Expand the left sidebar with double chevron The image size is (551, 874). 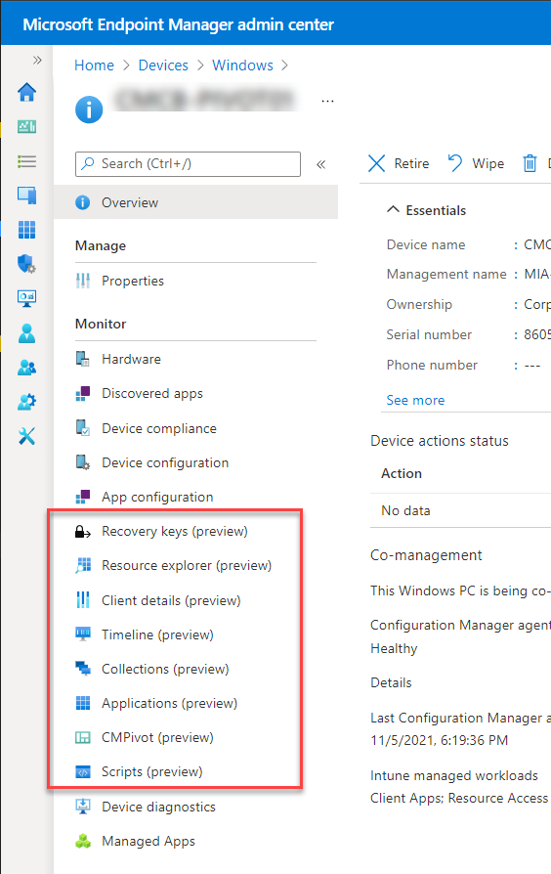(37, 61)
